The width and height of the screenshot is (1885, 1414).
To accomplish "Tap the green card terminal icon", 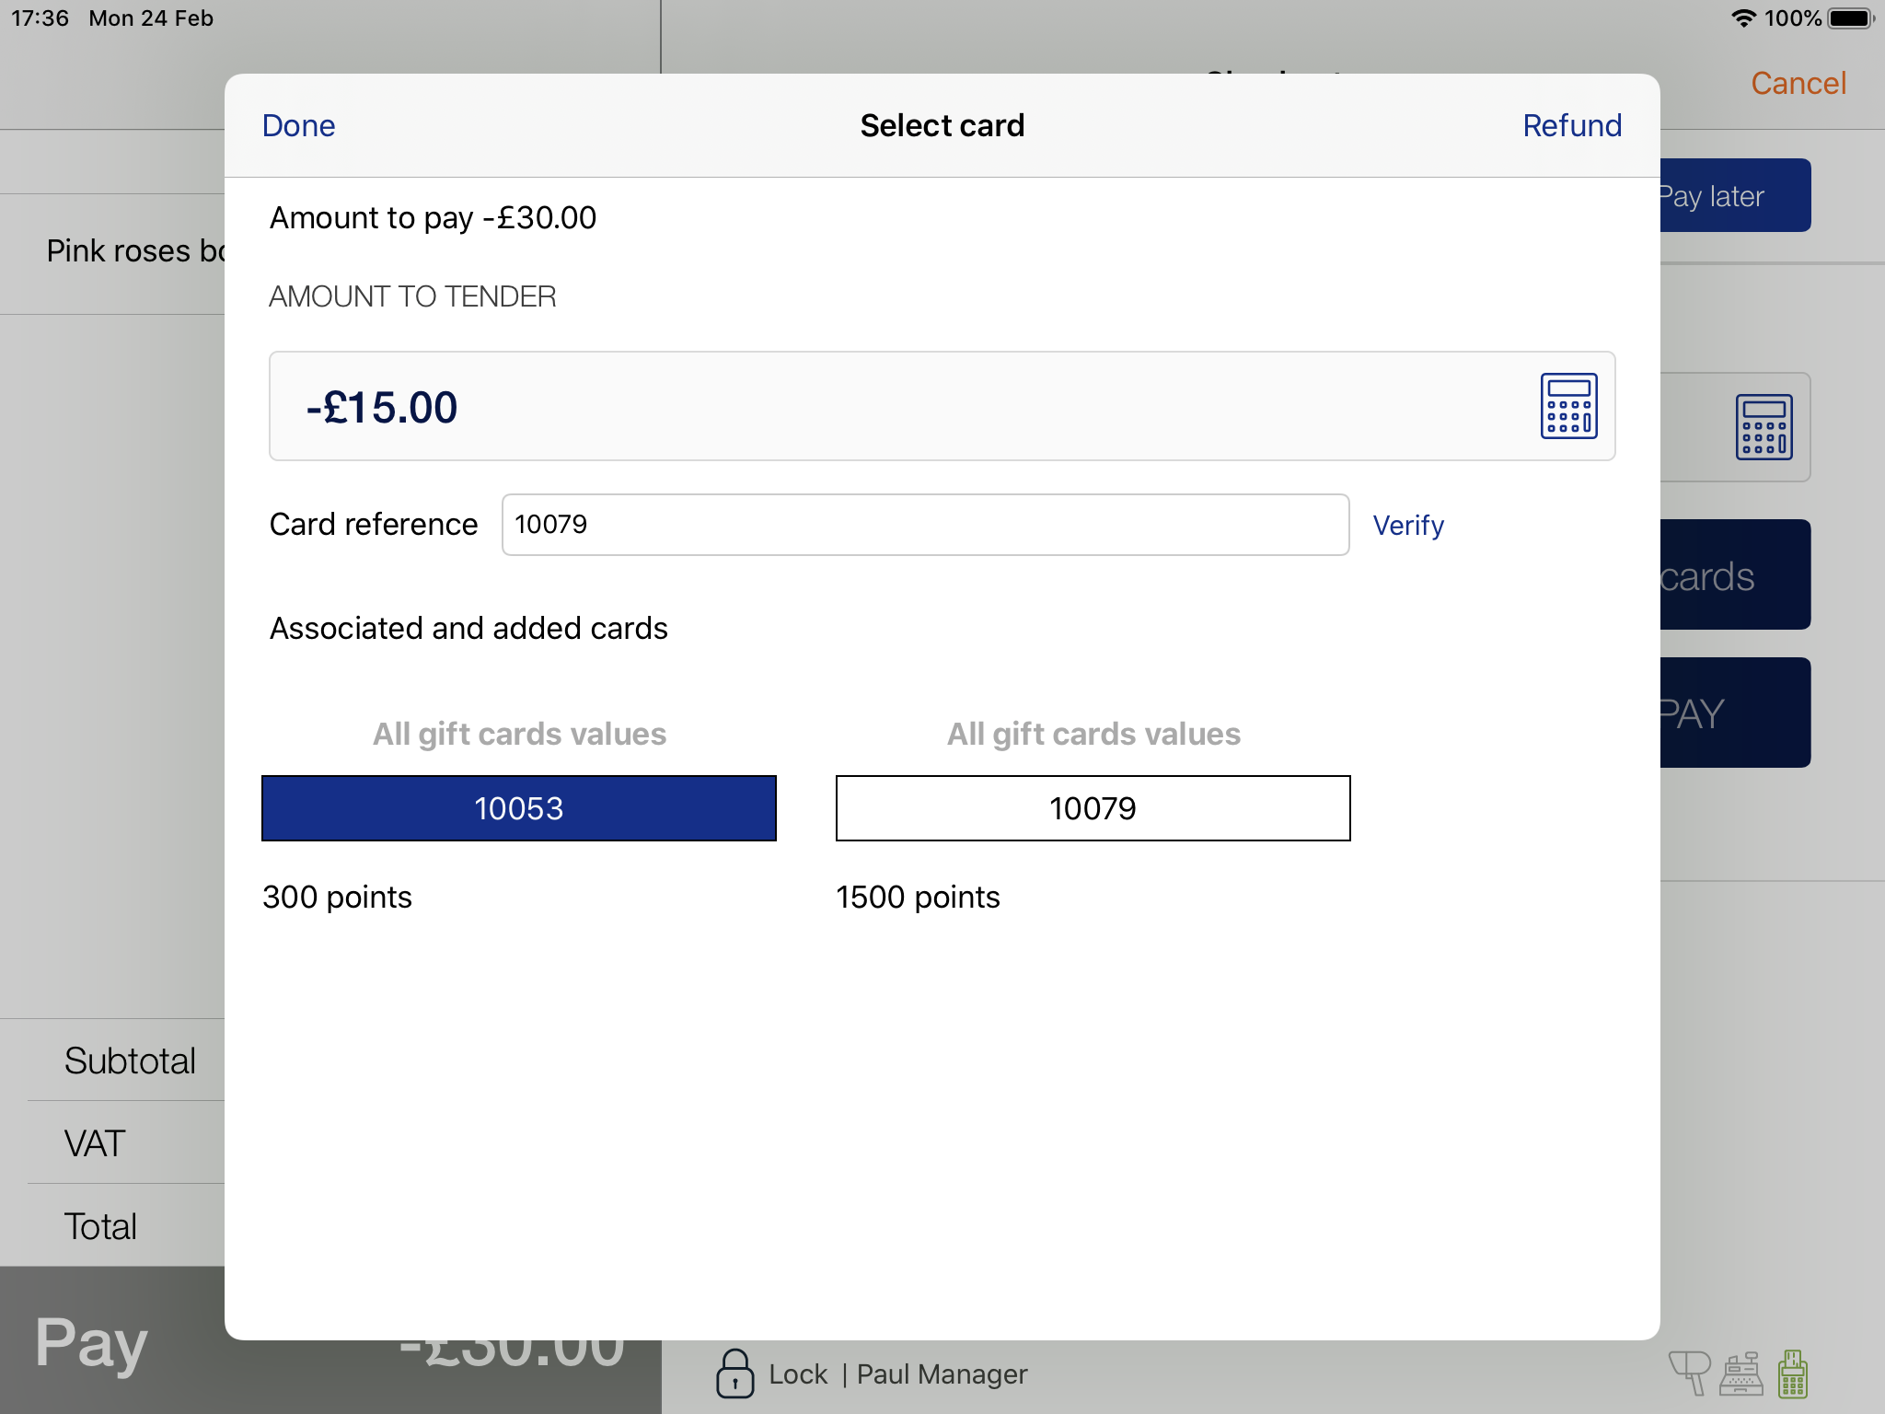I will [1792, 1373].
